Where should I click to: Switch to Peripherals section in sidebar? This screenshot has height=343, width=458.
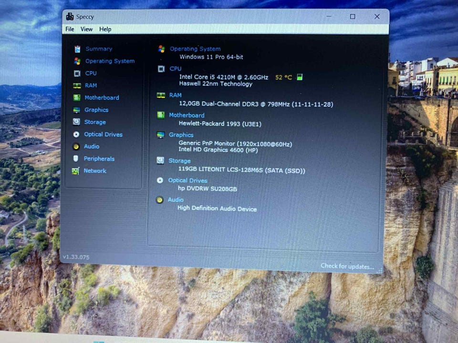(99, 159)
